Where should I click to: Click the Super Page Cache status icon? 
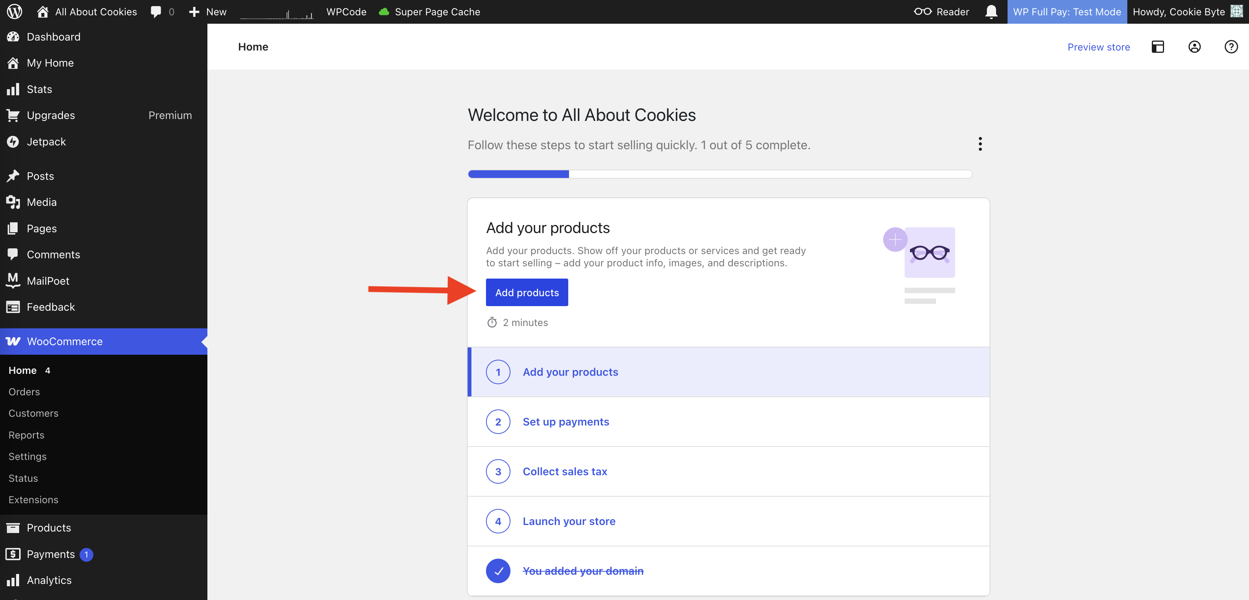coord(385,11)
